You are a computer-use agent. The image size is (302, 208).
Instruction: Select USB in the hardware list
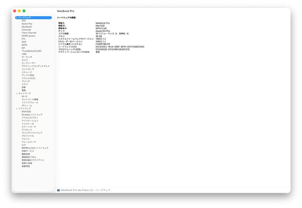coord(24,54)
